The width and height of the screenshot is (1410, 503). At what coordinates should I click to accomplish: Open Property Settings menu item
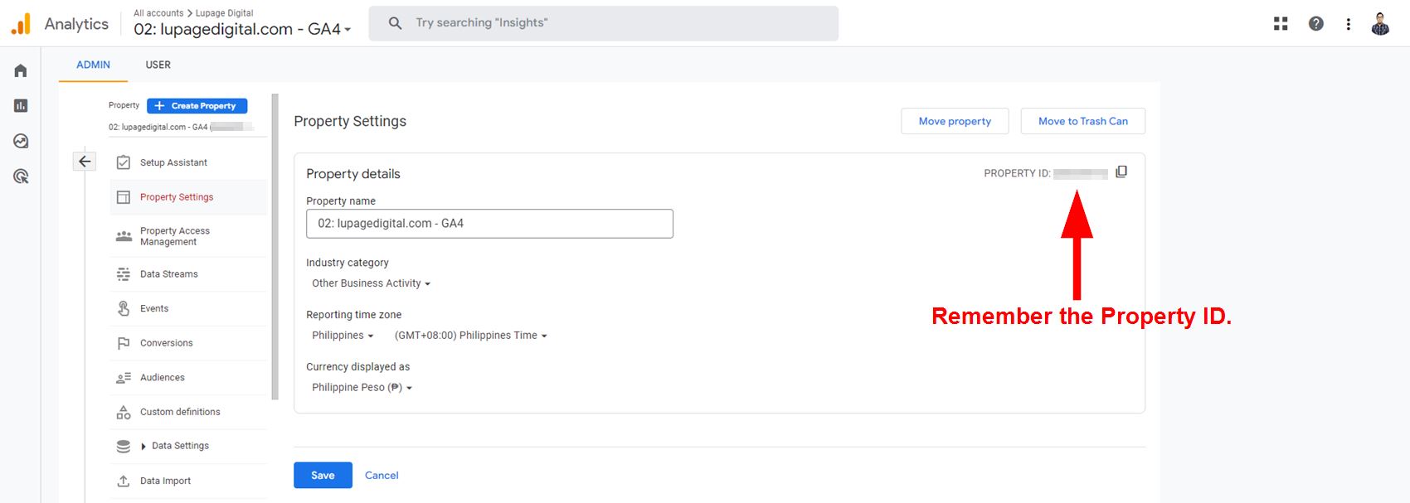coord(188,197)
